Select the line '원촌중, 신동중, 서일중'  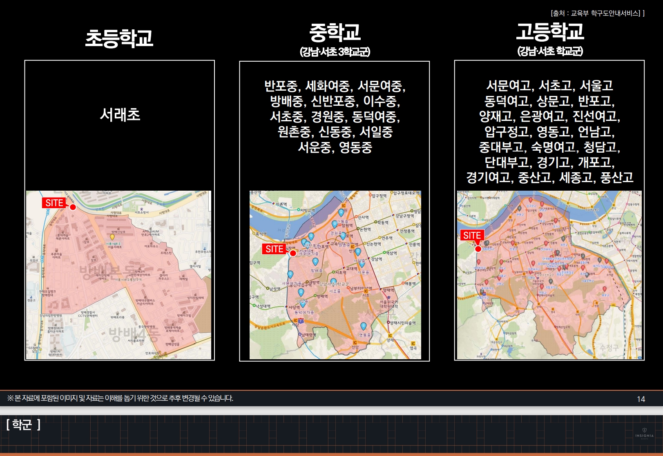(x=335, y=132)
